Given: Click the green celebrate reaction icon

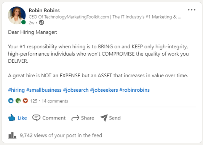Looking at the screenshot, I should 18,100.
